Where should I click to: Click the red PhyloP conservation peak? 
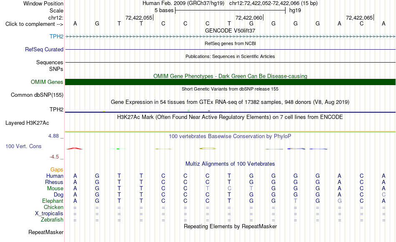point(75,149)
